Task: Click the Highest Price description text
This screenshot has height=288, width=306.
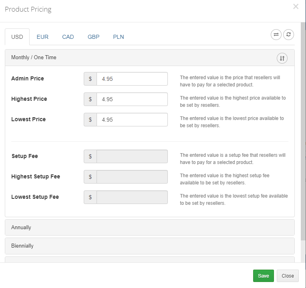Action: pyautogui.click(x=233, y=102)
